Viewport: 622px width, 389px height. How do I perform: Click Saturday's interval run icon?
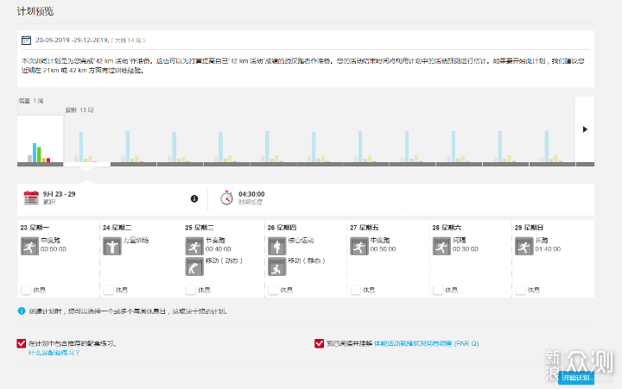(441, 246)
